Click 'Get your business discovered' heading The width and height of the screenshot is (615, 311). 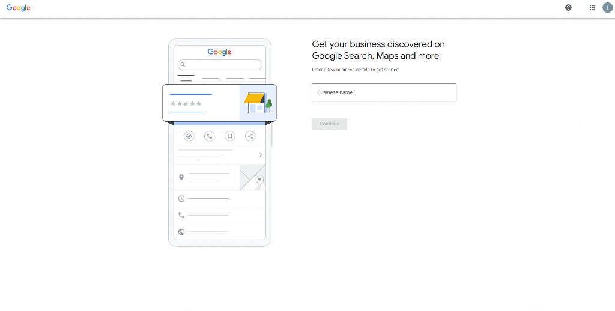378,50
